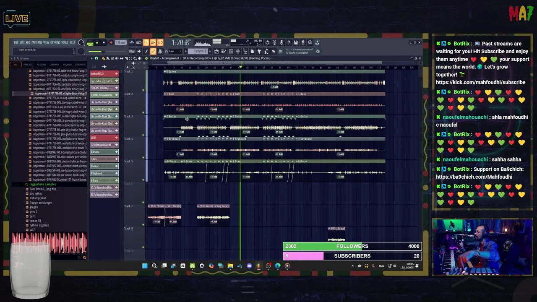The image size is (537, 302).
Task: Select the 2 Guitar pattern in picker
Action: [x=104, y=166]
